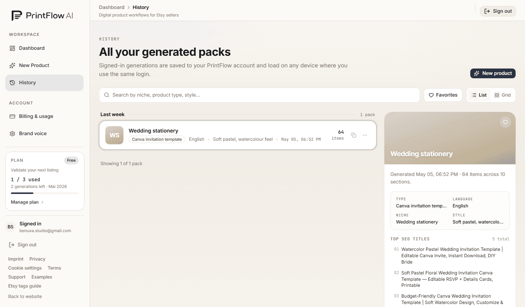Open the Examples link
Image resolution: width=525 pixels, height=307 pixels.
pyautogui.click(x=42, y=277)
